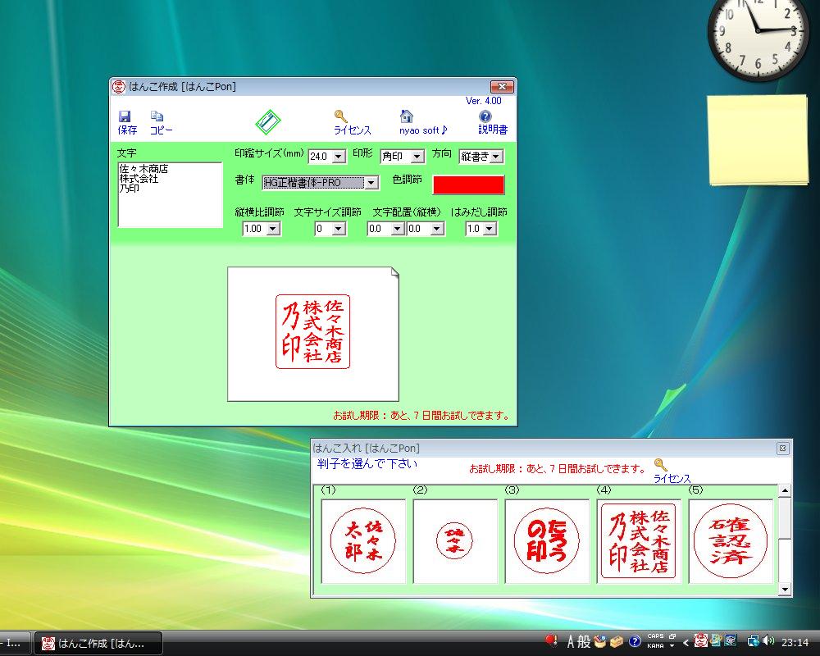Click the green stamp icon in toolbar
Screen dimensions: 820x656
[x=268, y=122]
